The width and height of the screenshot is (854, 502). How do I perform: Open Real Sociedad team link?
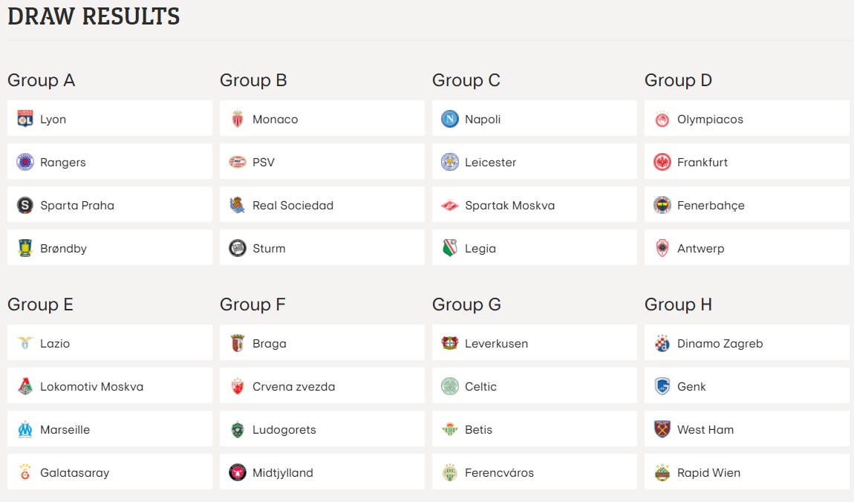coord(322,205)
